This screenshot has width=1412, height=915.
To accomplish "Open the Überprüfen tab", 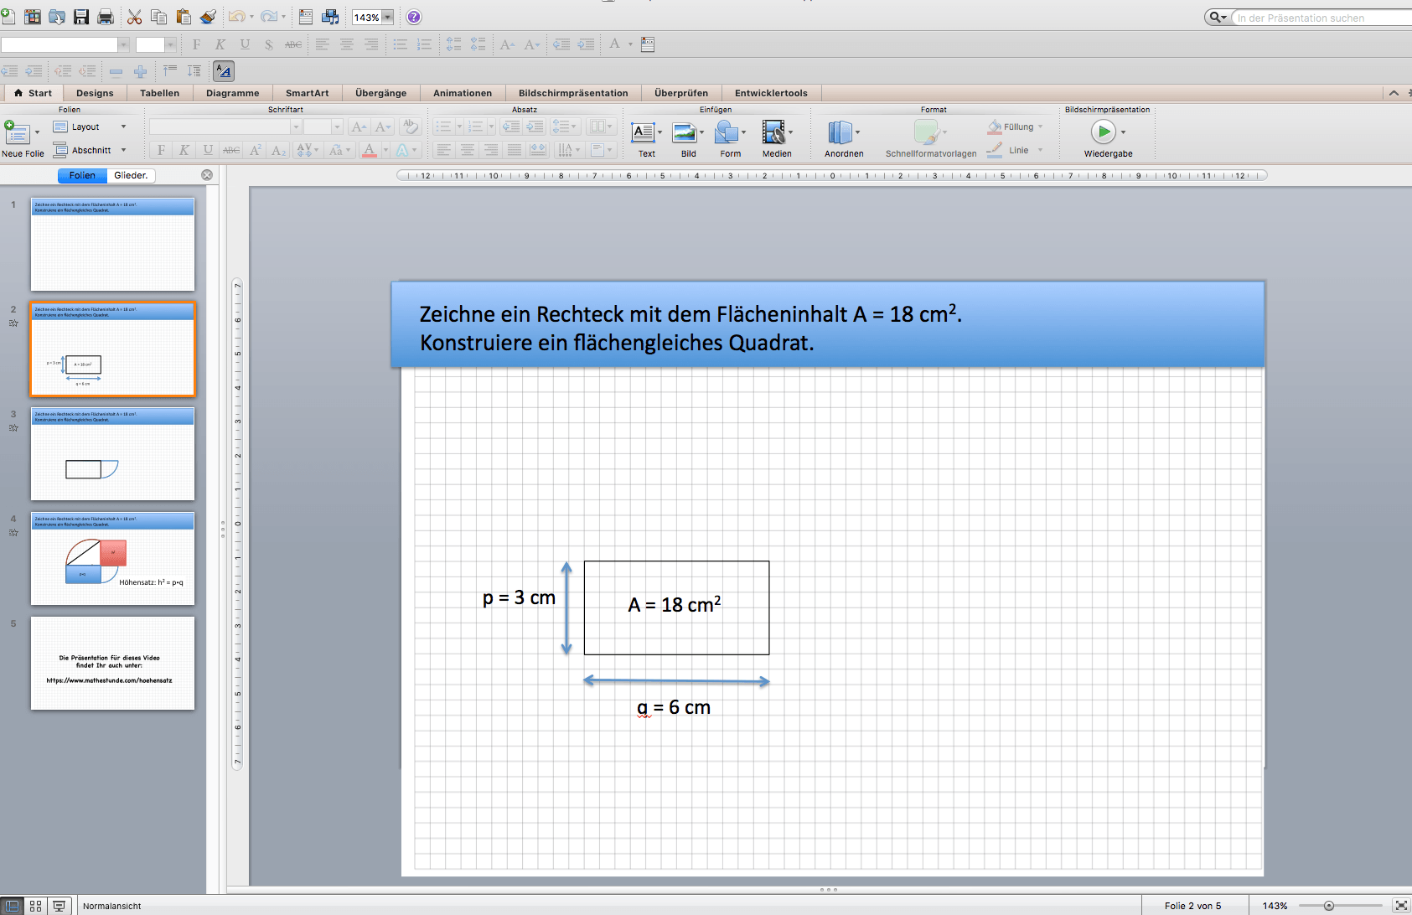I will click(680, 93).
